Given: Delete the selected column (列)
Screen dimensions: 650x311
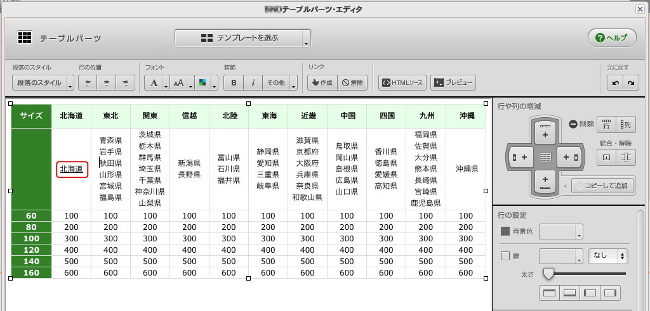Looking at the screenshot, I should tap(626, 124).
